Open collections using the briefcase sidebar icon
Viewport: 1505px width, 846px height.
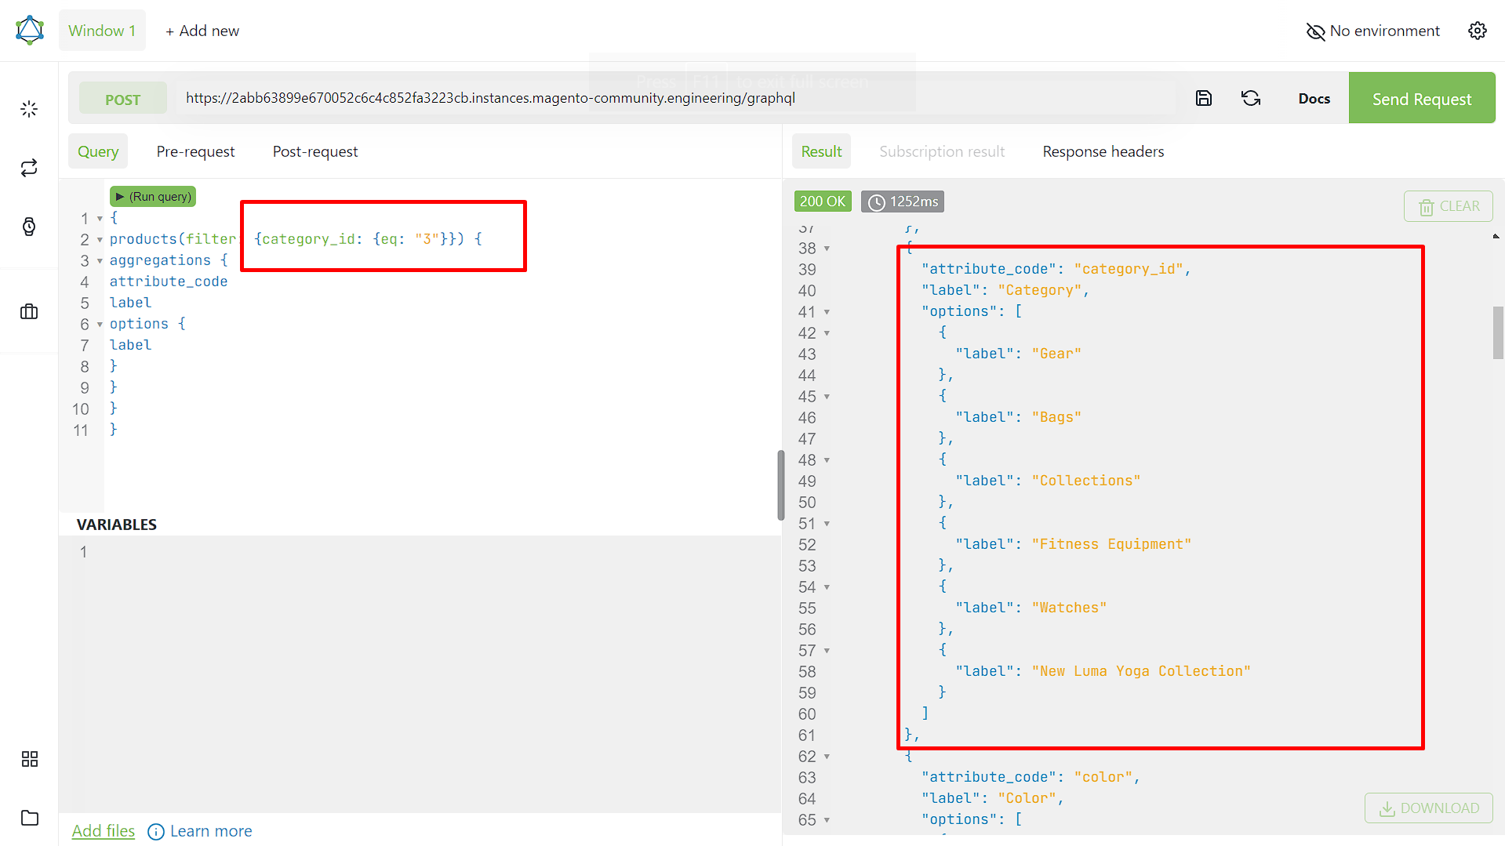coord(29,311)
